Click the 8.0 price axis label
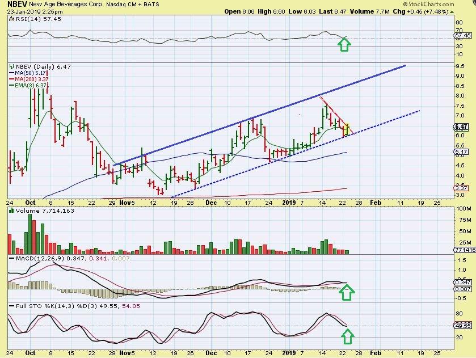The width and height of the screenshot is (476, 358). pyautogui.click(x=460, y=96)
